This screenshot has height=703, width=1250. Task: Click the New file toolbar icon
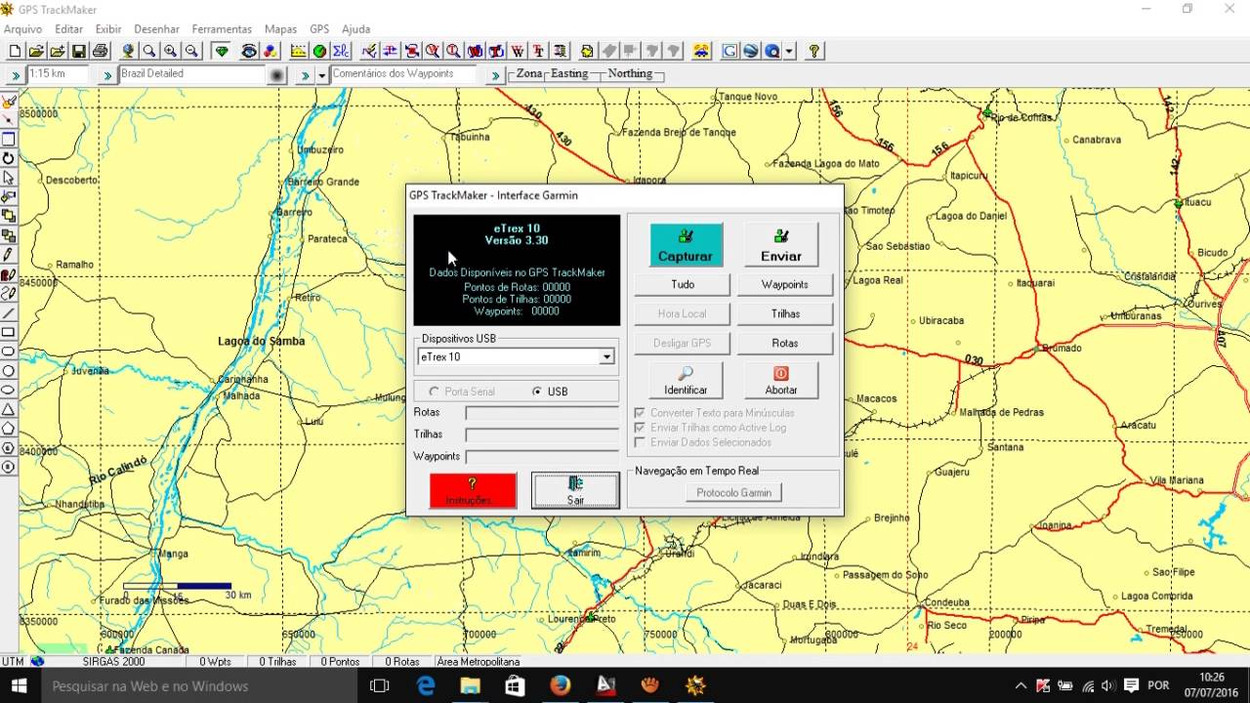[x=15, y=51]
